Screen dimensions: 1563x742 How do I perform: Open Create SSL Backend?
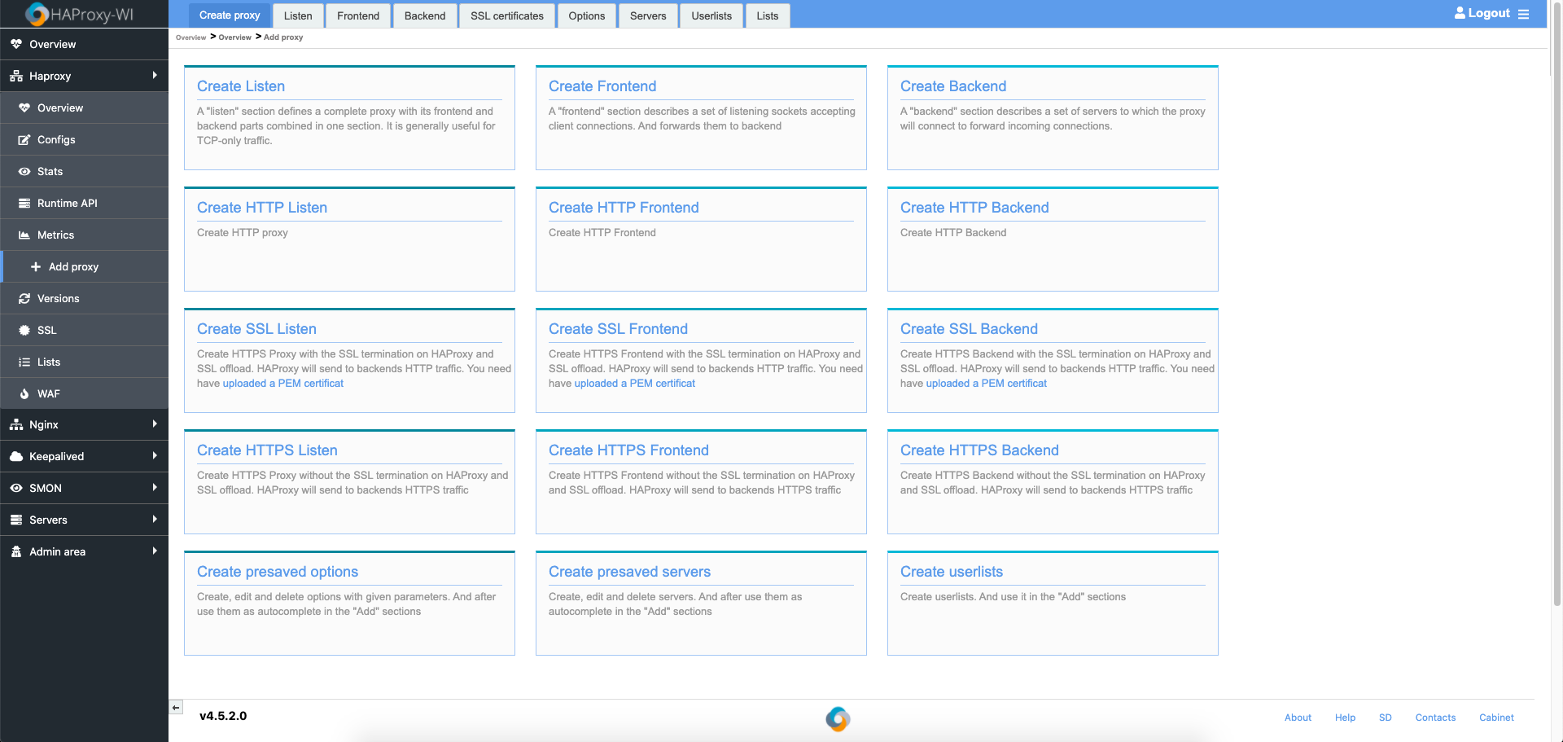tap(969, 329)
